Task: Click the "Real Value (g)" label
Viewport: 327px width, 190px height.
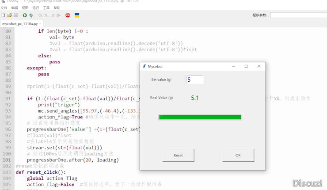Action: pos(161,98)
